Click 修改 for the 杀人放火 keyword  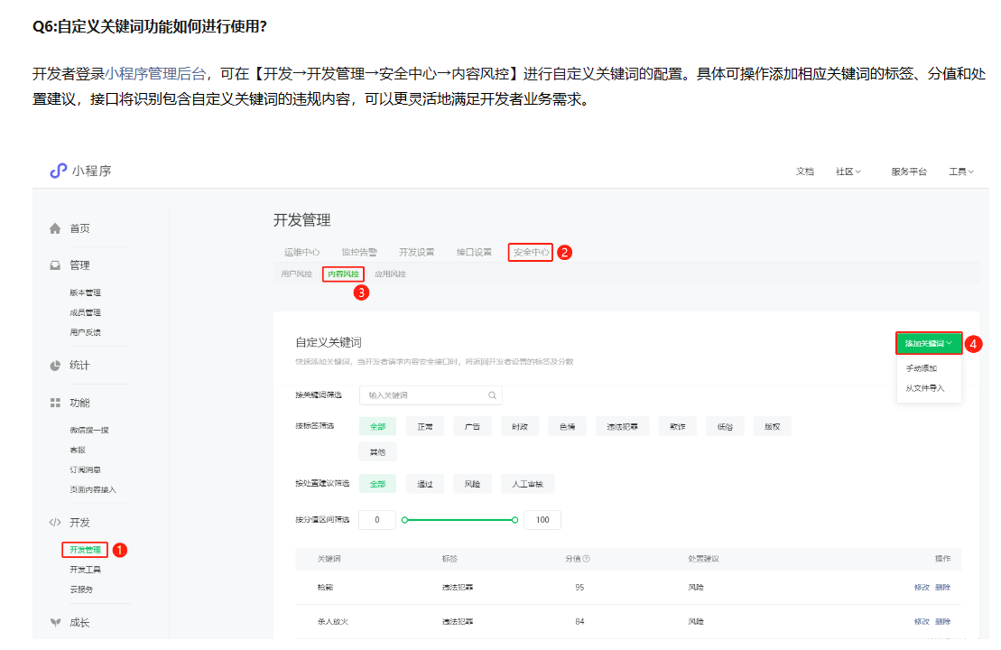922,621
